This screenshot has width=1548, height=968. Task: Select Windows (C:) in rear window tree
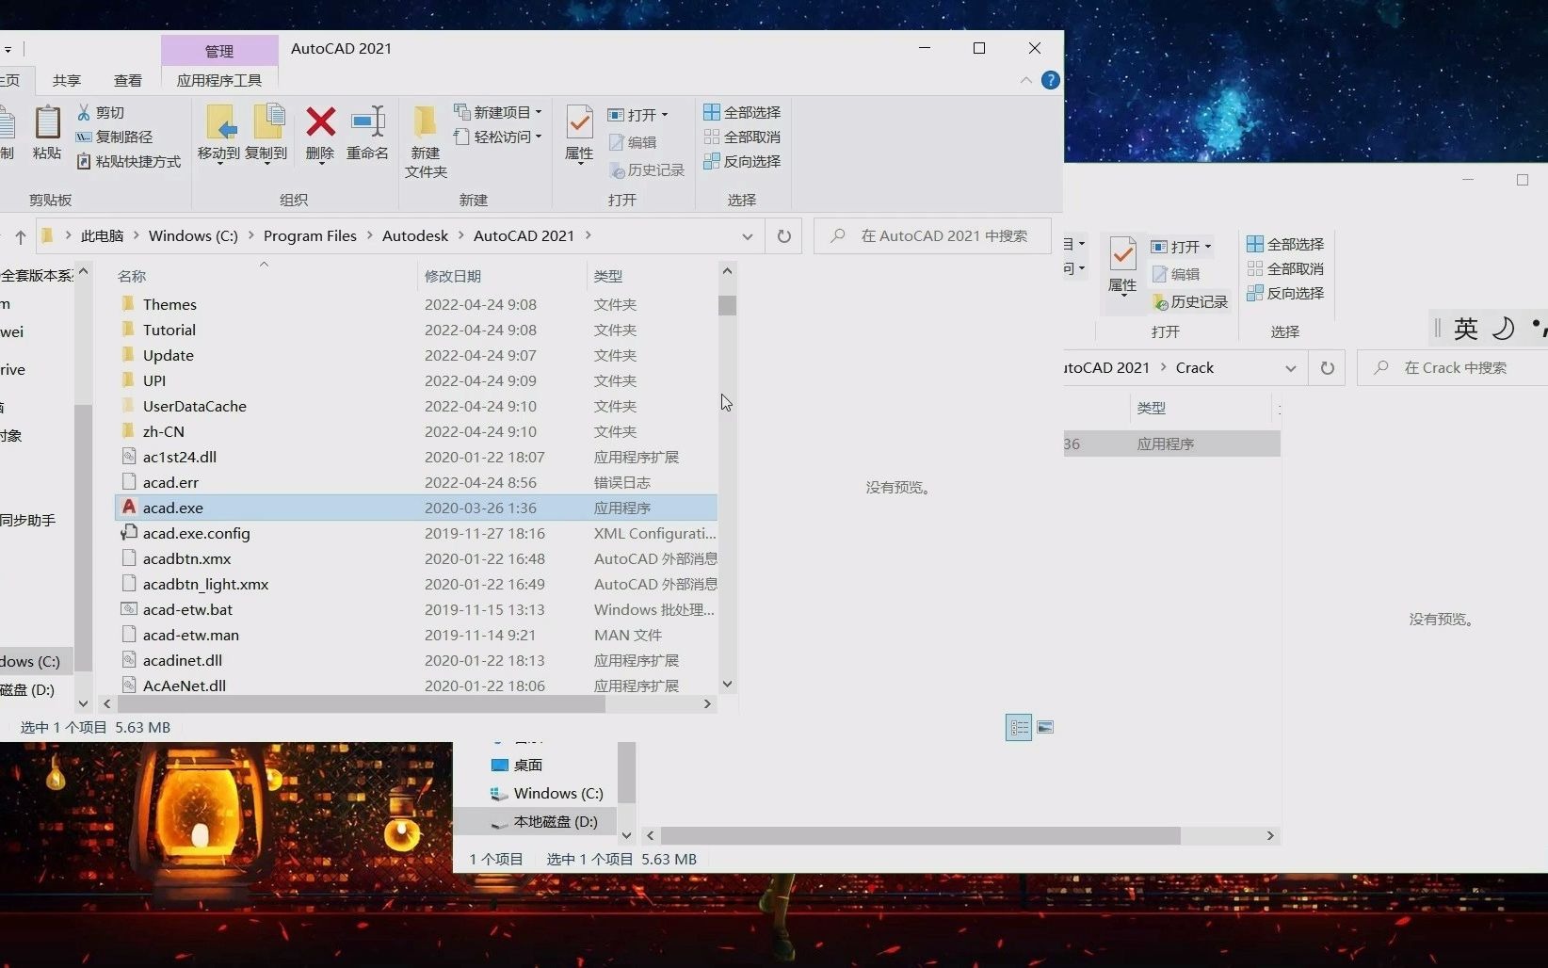click(x=547, y=793)
